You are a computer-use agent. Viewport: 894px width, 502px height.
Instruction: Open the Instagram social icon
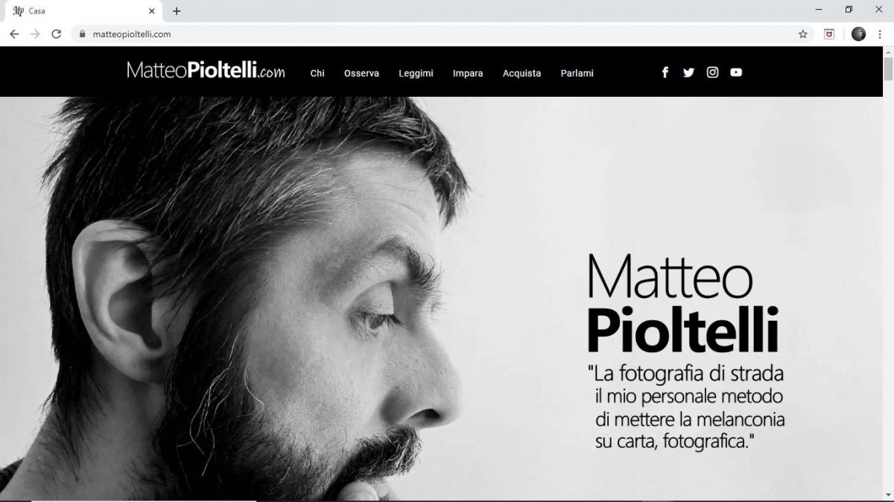pos(712,72)
